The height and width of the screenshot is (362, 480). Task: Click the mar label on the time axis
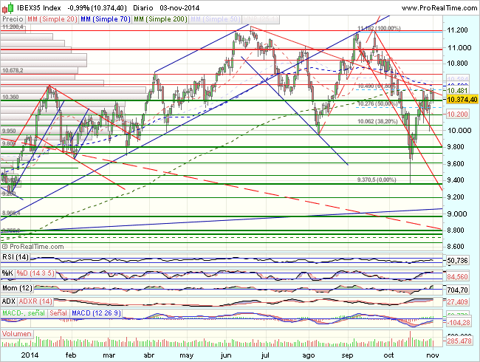coord(109,355)
